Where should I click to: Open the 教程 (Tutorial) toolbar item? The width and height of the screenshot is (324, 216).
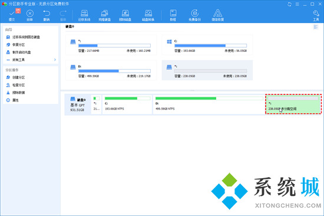173,15
